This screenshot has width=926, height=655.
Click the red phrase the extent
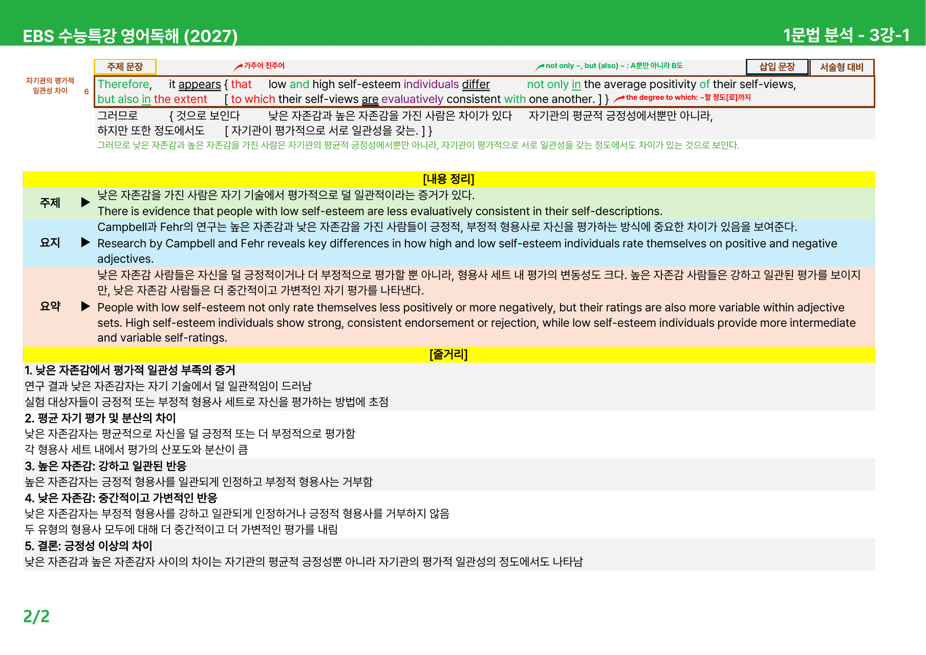(x=180, y=99)
